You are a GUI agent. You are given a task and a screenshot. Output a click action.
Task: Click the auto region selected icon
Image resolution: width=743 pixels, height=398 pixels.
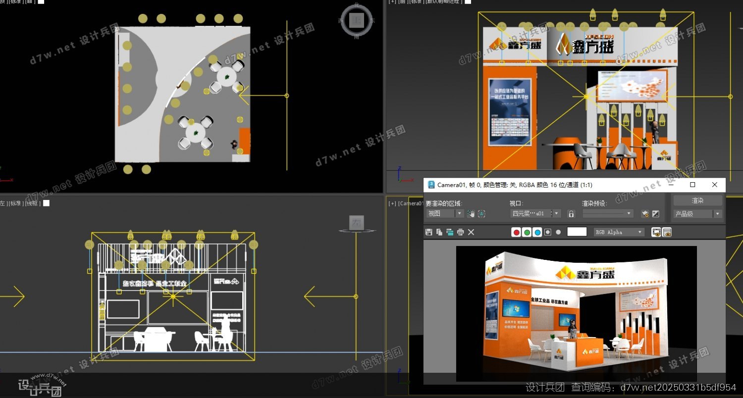481,213
